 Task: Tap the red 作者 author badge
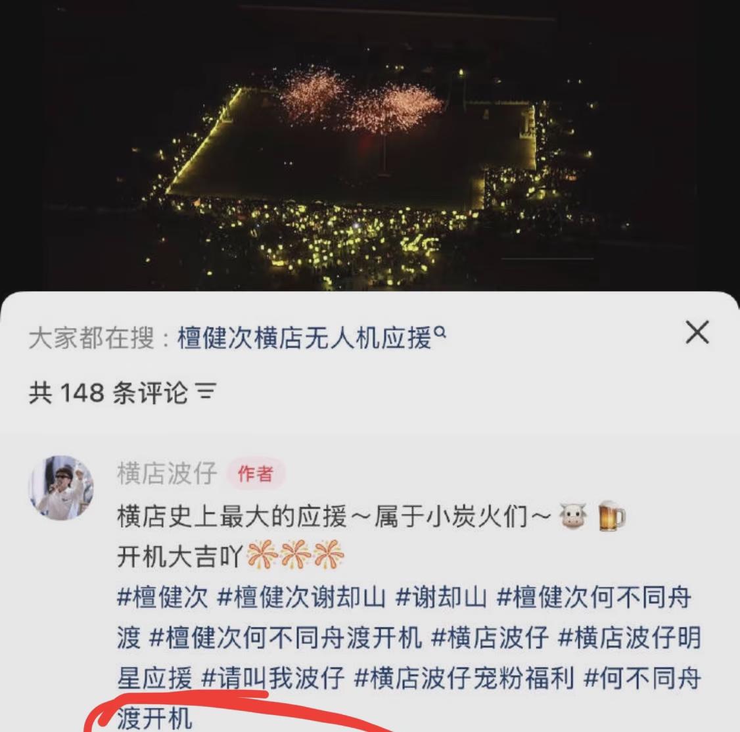(255, 473)
